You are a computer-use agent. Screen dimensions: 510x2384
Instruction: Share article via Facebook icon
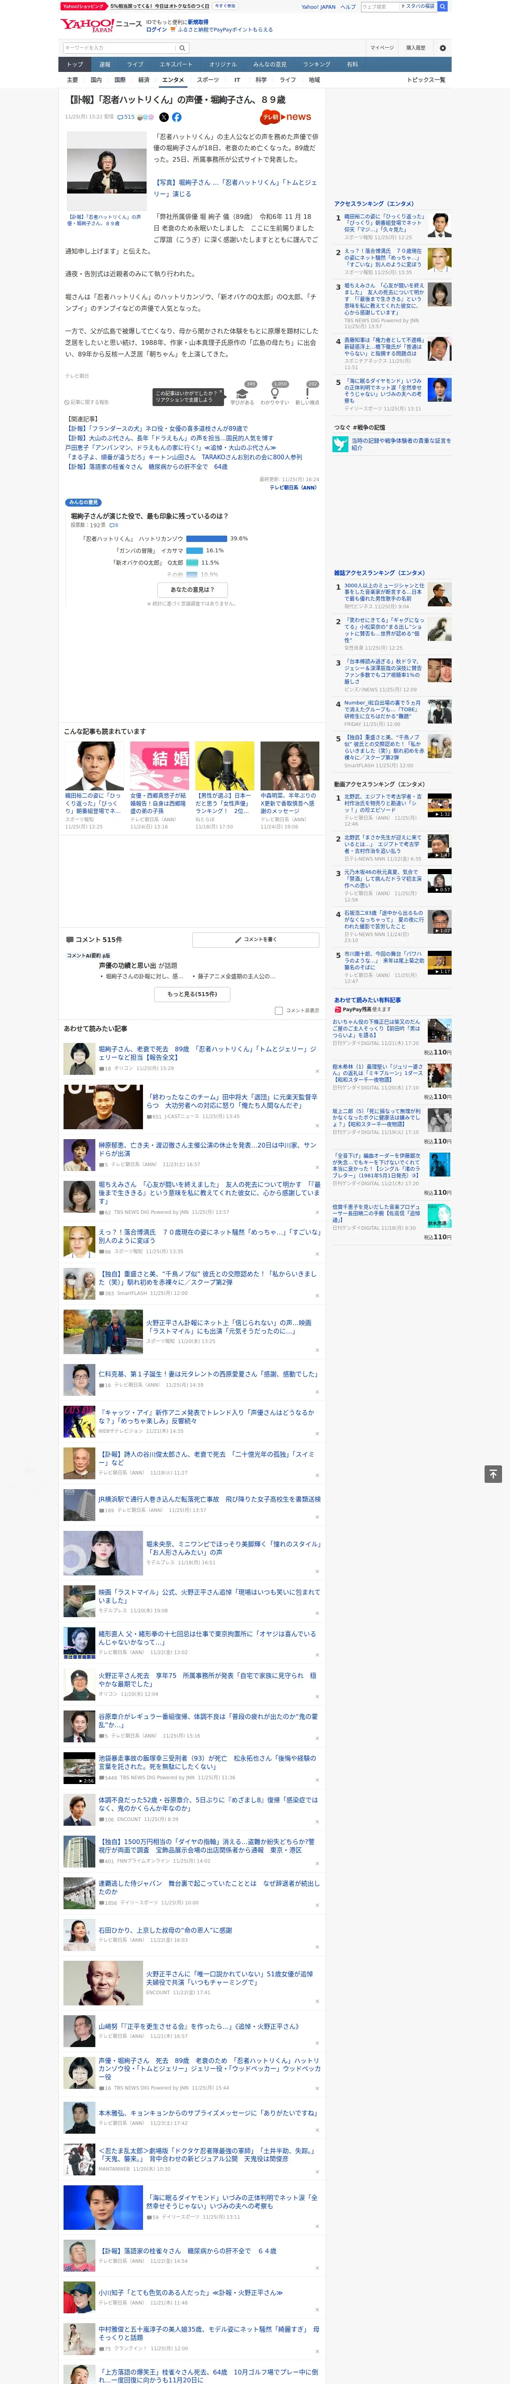(x=176, y=118)
